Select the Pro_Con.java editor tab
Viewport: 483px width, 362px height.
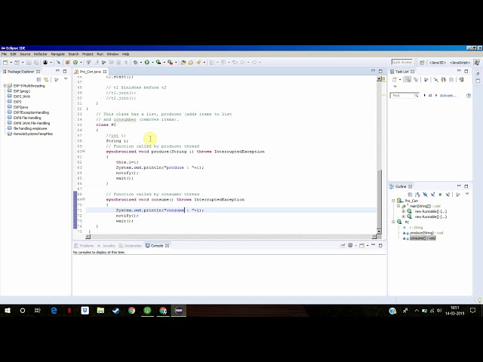click(x=90, y=72)
